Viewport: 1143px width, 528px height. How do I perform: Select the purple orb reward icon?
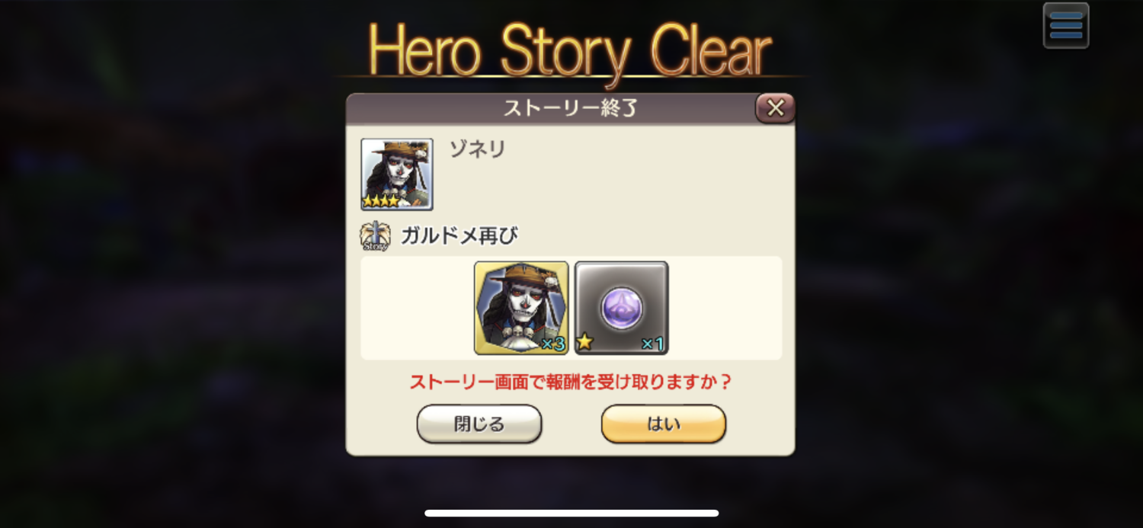tap(621, 308)
